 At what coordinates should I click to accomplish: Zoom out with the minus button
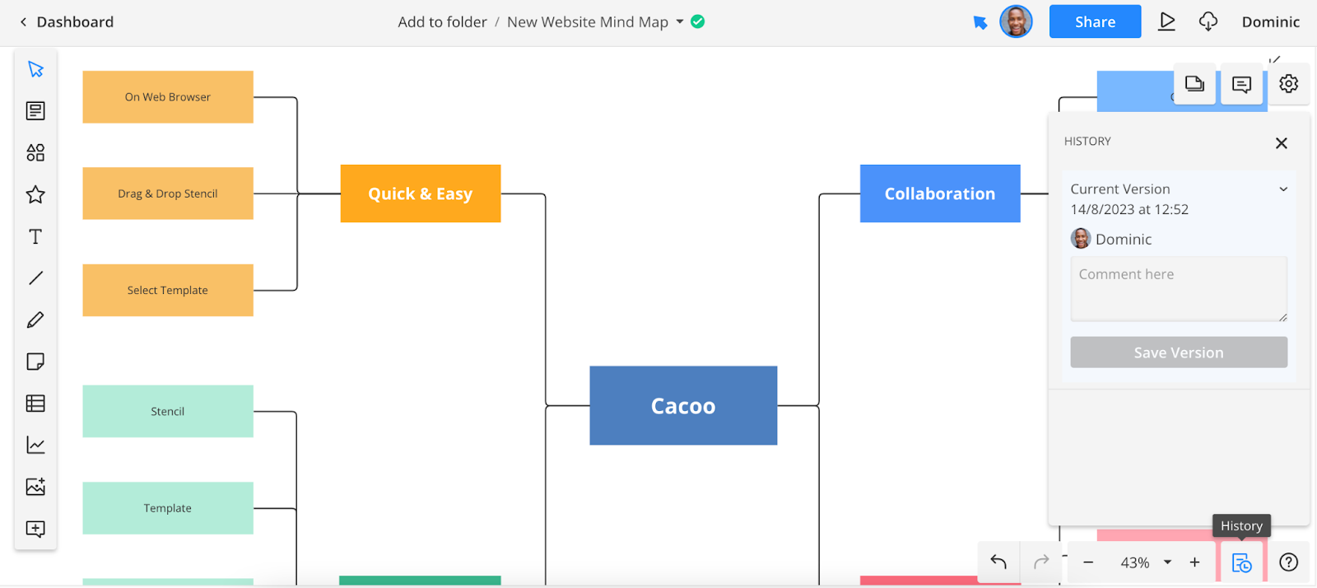coord(1088,562)
